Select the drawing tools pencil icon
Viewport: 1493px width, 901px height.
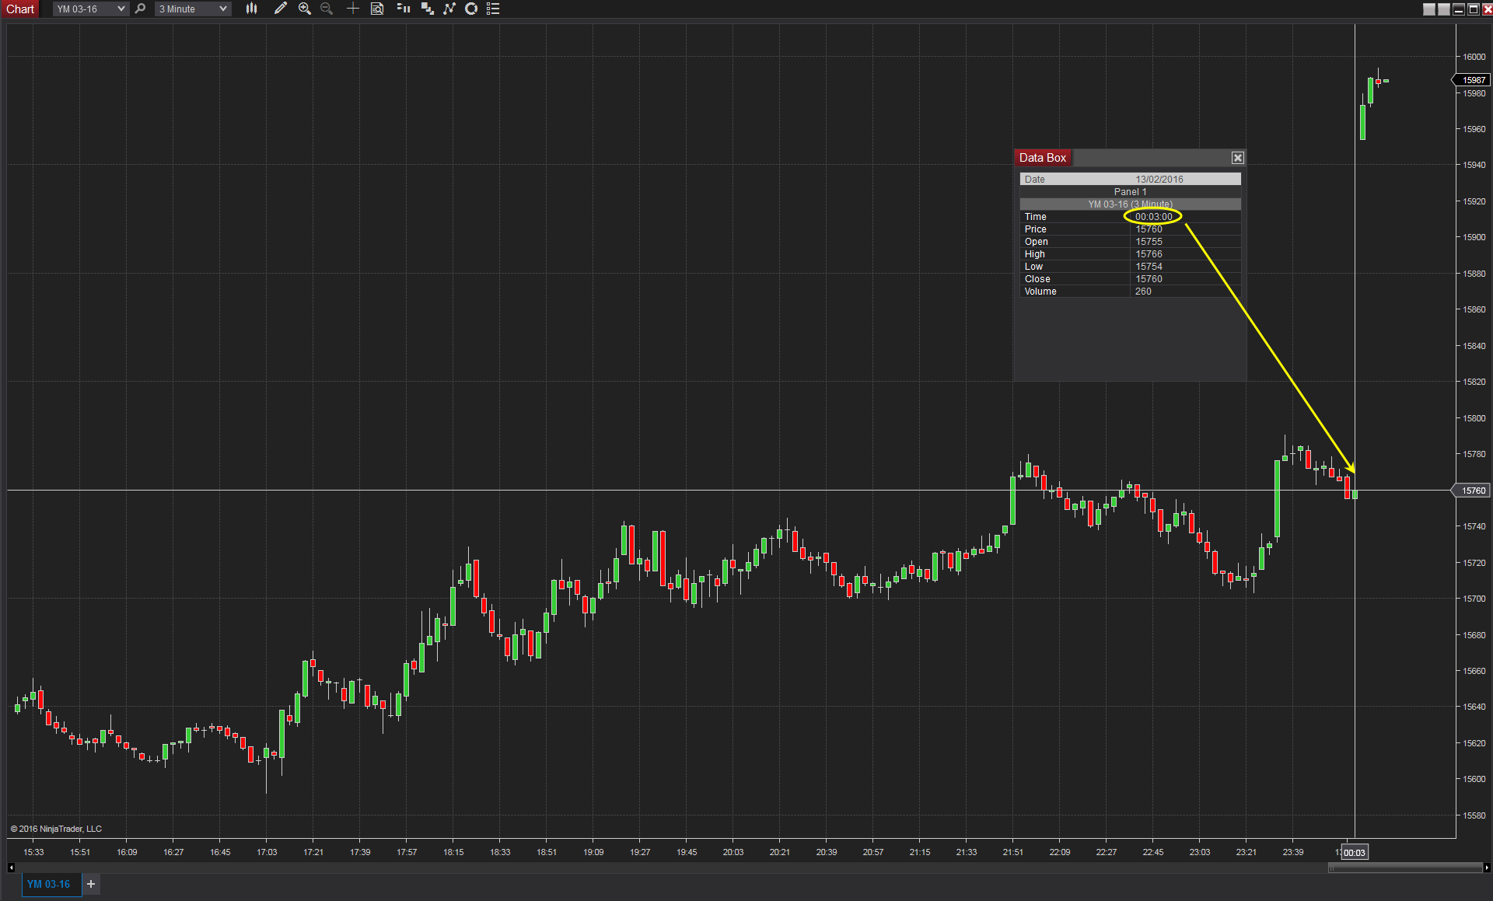point(281,9)
